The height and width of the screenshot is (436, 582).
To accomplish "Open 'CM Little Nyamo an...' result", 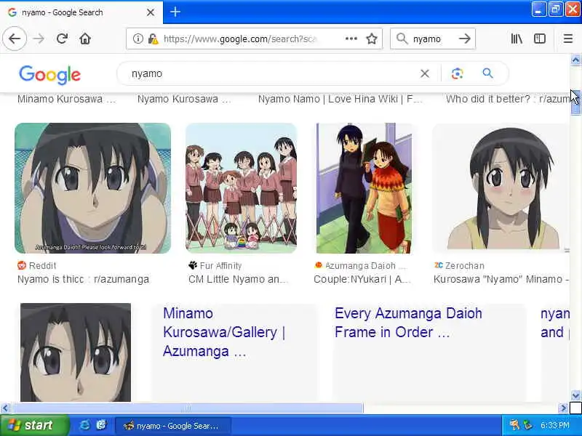I will (238, 279).
